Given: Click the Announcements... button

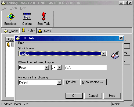Looking at the screenshot, I should pyautogui.click(x=93, y=82).
